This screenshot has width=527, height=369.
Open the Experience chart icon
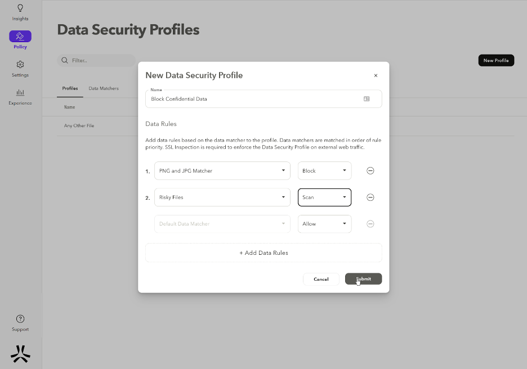[x=20, y=92]
